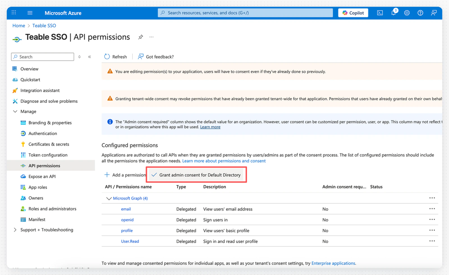The width and height of the screenshot is (449, 275).
Task: Click the Expose an API cloud icon
Action: [23, 176]
